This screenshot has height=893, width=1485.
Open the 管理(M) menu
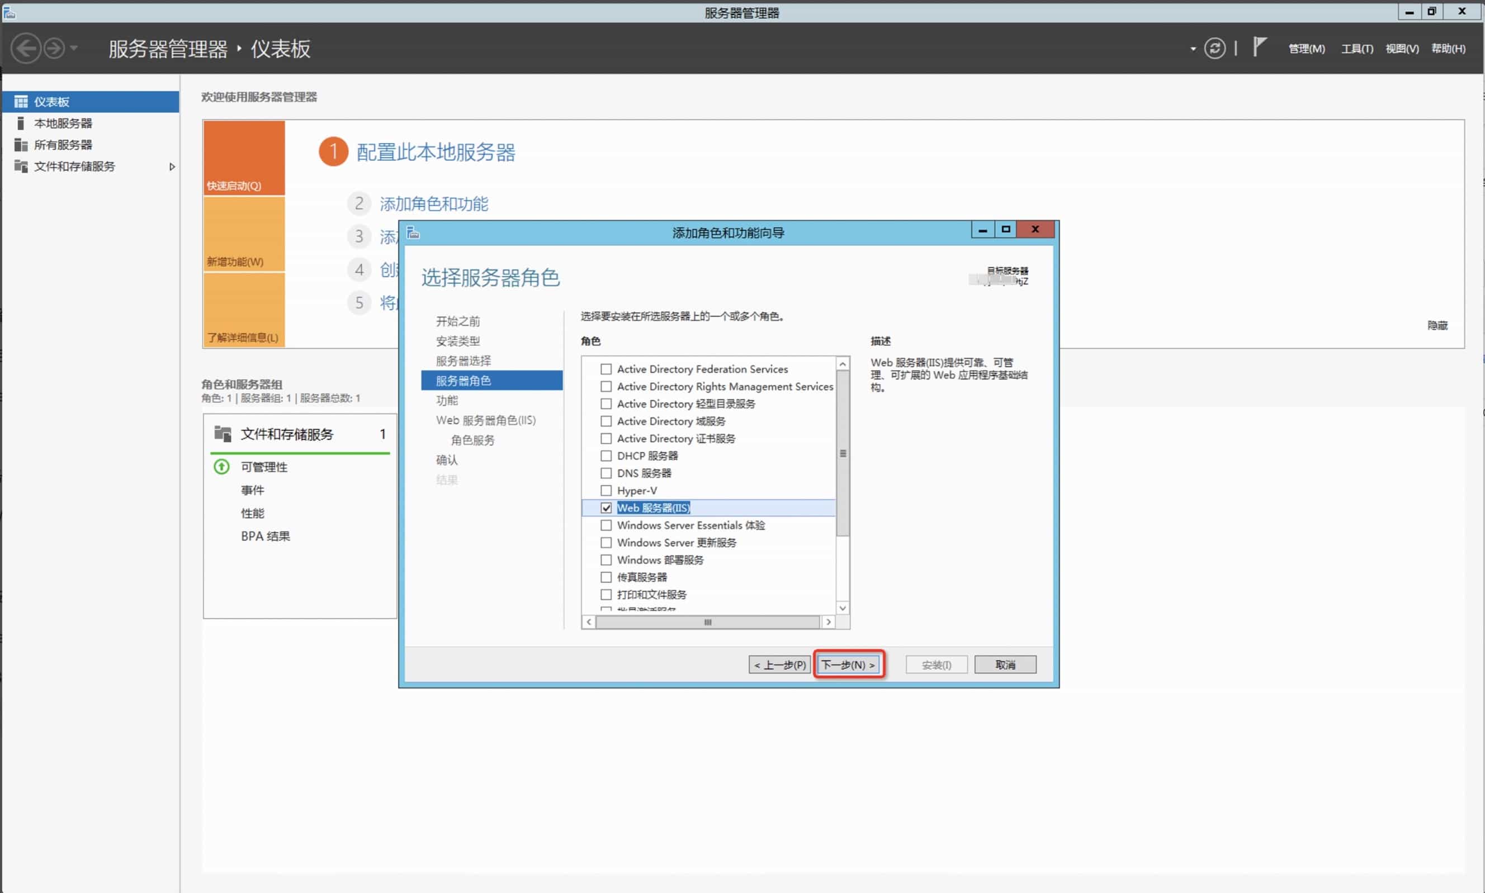pyautogui.click(x=1306, y=49)
